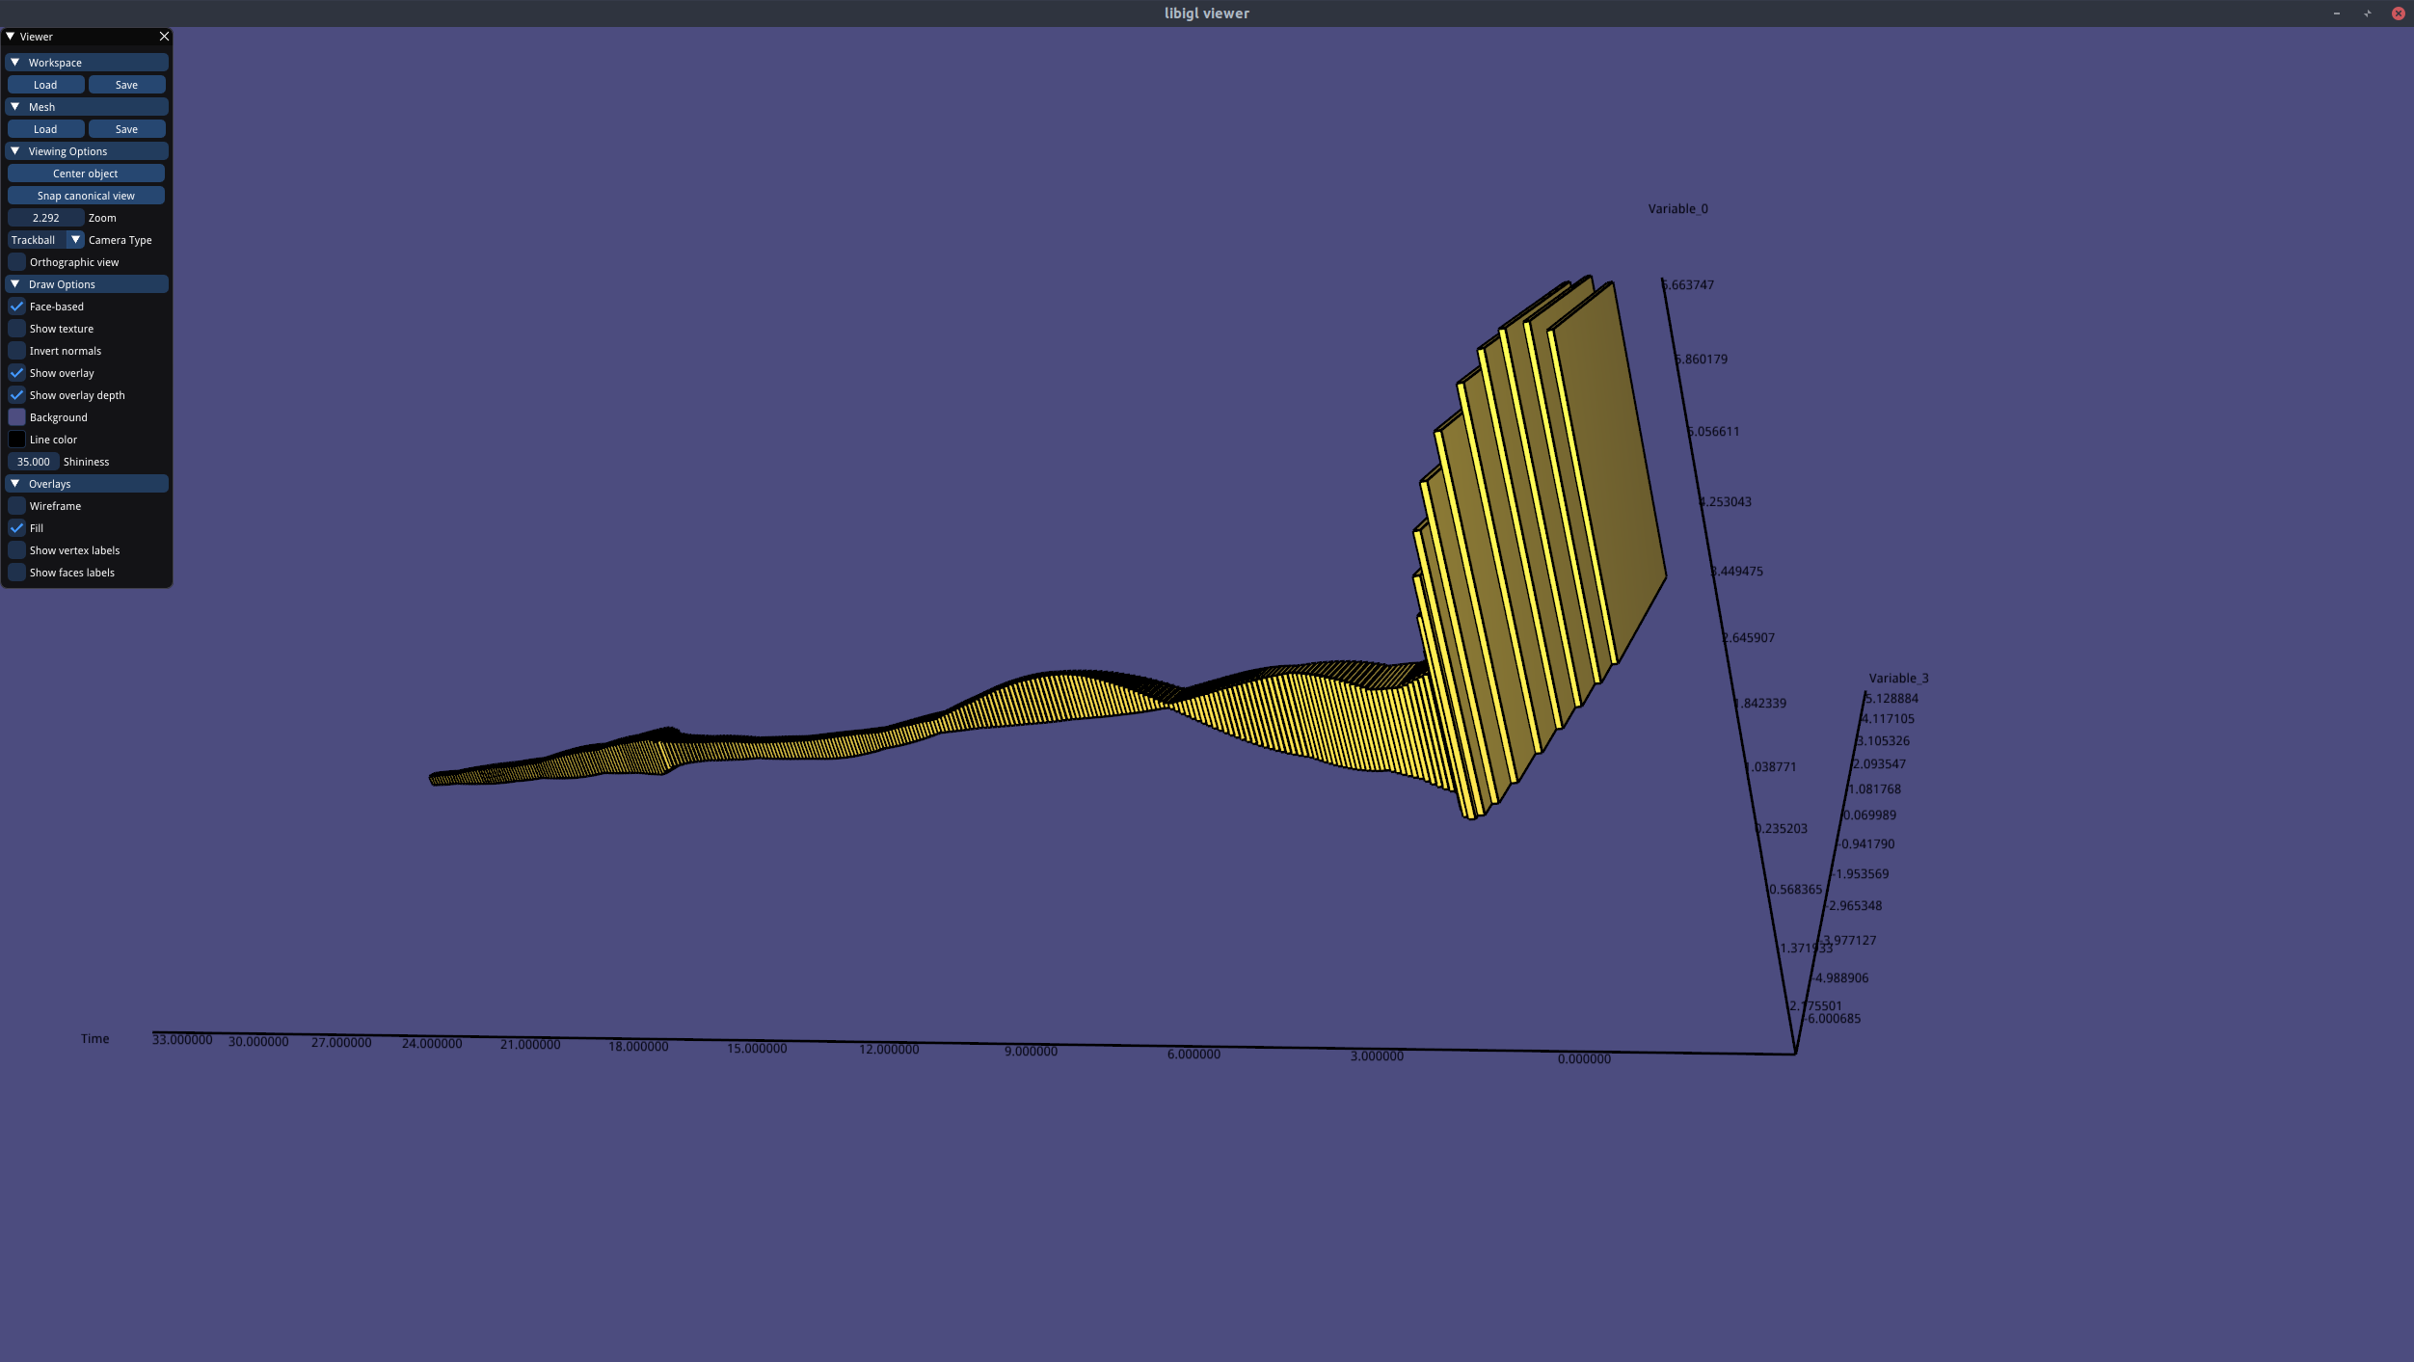Minimize the libigl viewer window
The height and width of the screenshot is (1362, 2414).
click(x=2336, y=13)
